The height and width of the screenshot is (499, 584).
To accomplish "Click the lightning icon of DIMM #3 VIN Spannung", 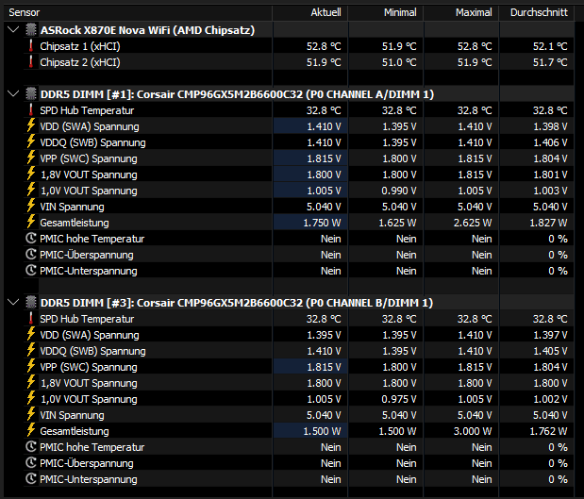I will click(31, 414).
